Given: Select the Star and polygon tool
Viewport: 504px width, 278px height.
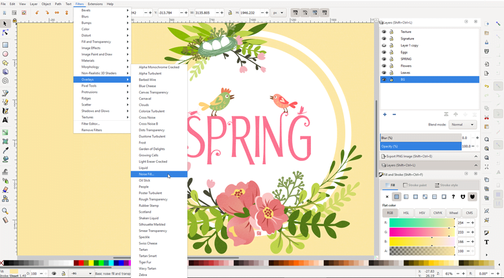Looking at the screenshot, I should point(5,63).
